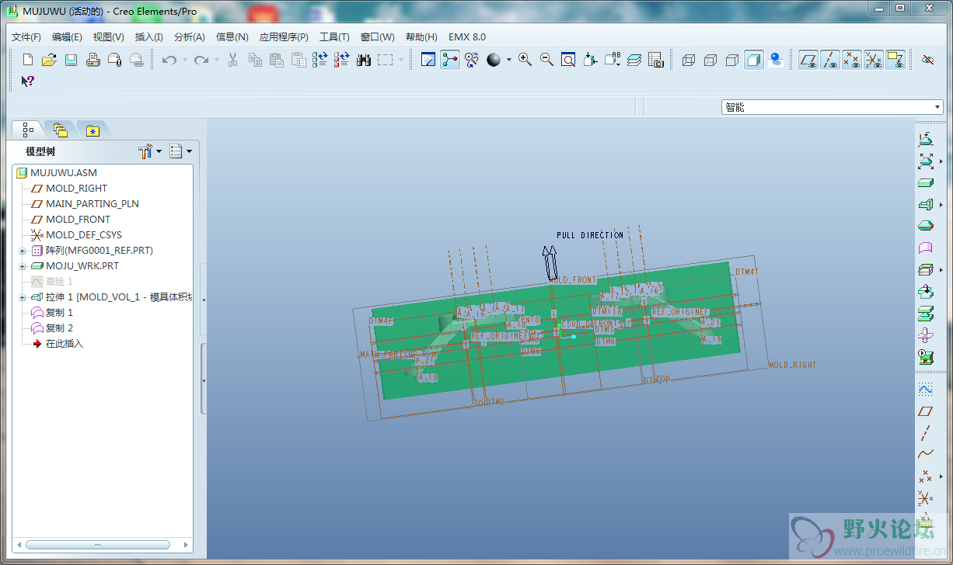
Task: Open the undo history dropdown arrow
Action: coord(185,60)
